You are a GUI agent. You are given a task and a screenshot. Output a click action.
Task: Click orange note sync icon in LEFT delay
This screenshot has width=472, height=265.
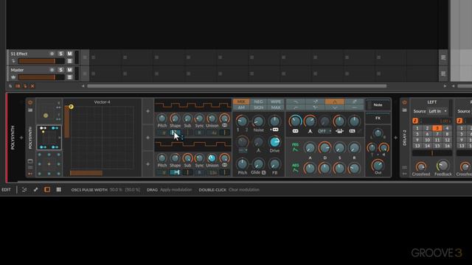click(x=415, y=121)
